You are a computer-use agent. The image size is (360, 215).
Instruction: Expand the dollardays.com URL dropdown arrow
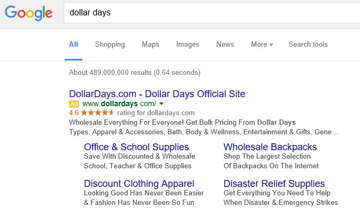(x=161, y=104)
